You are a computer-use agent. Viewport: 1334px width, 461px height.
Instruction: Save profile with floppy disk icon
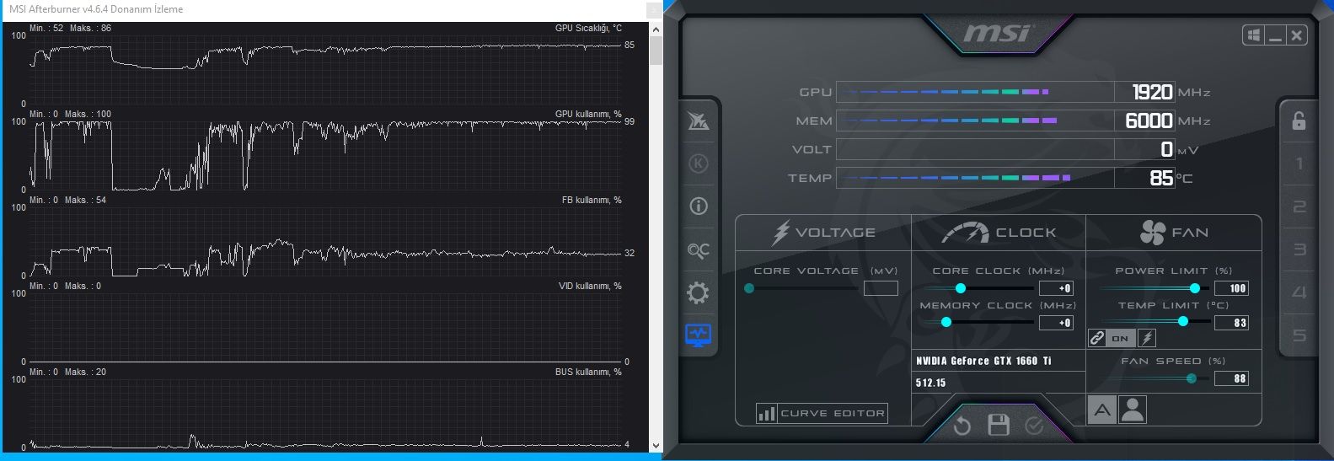point(998,425)
